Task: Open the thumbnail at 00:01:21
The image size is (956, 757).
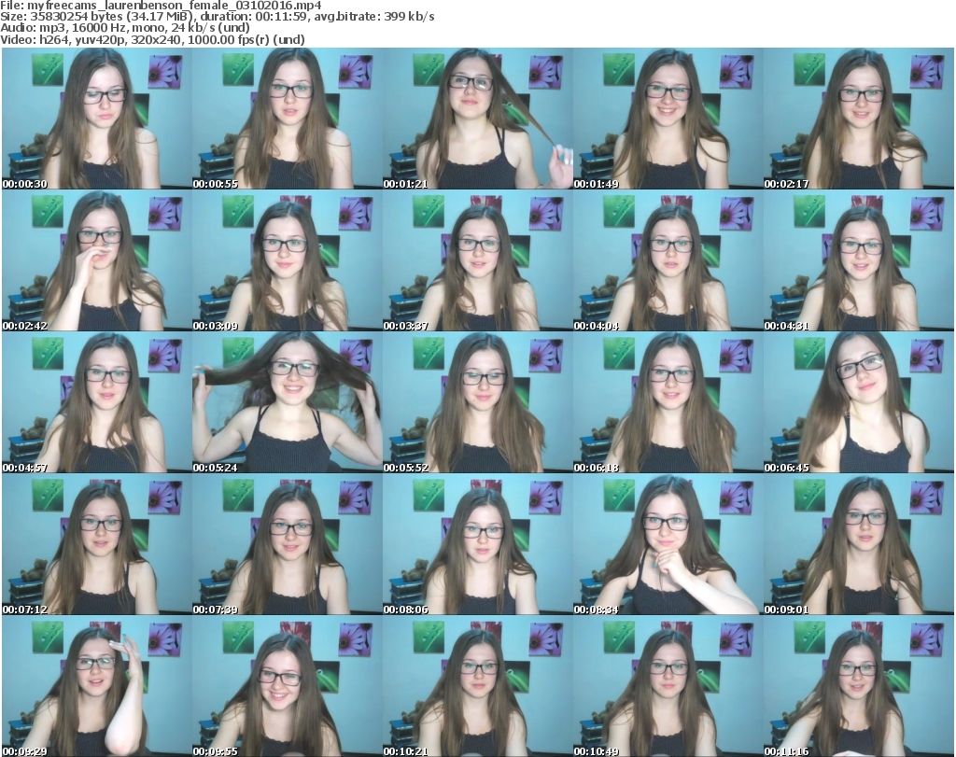Action: [x=477, y=119]
